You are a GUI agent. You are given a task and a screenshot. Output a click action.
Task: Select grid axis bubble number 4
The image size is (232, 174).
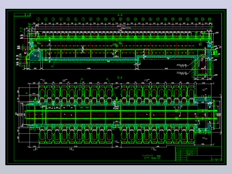coord(61,19)
